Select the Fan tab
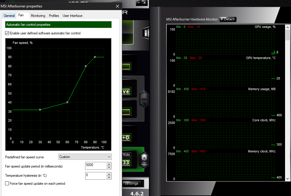The image size is (291, 196). (x=21, y=15)
